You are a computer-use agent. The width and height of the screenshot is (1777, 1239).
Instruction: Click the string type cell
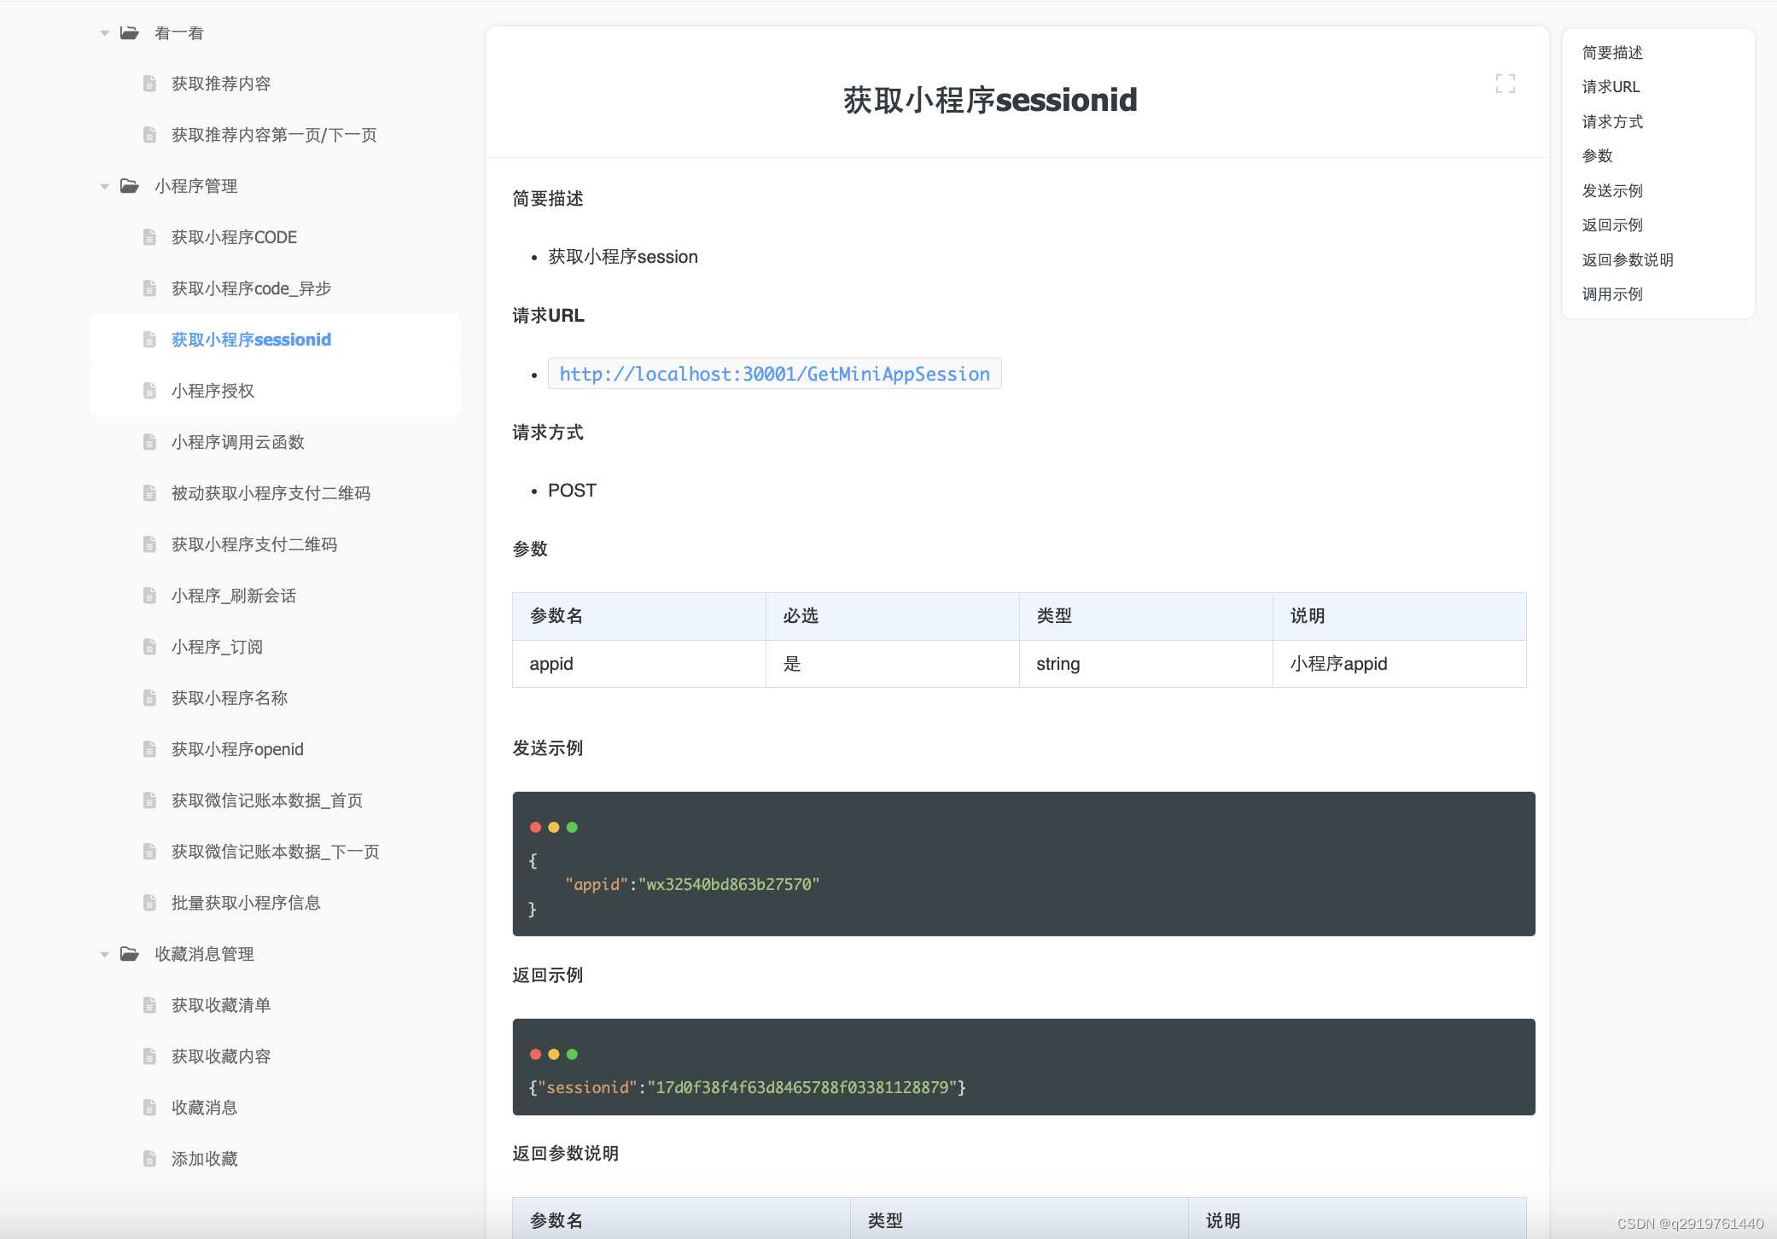tap(1145, 664)
